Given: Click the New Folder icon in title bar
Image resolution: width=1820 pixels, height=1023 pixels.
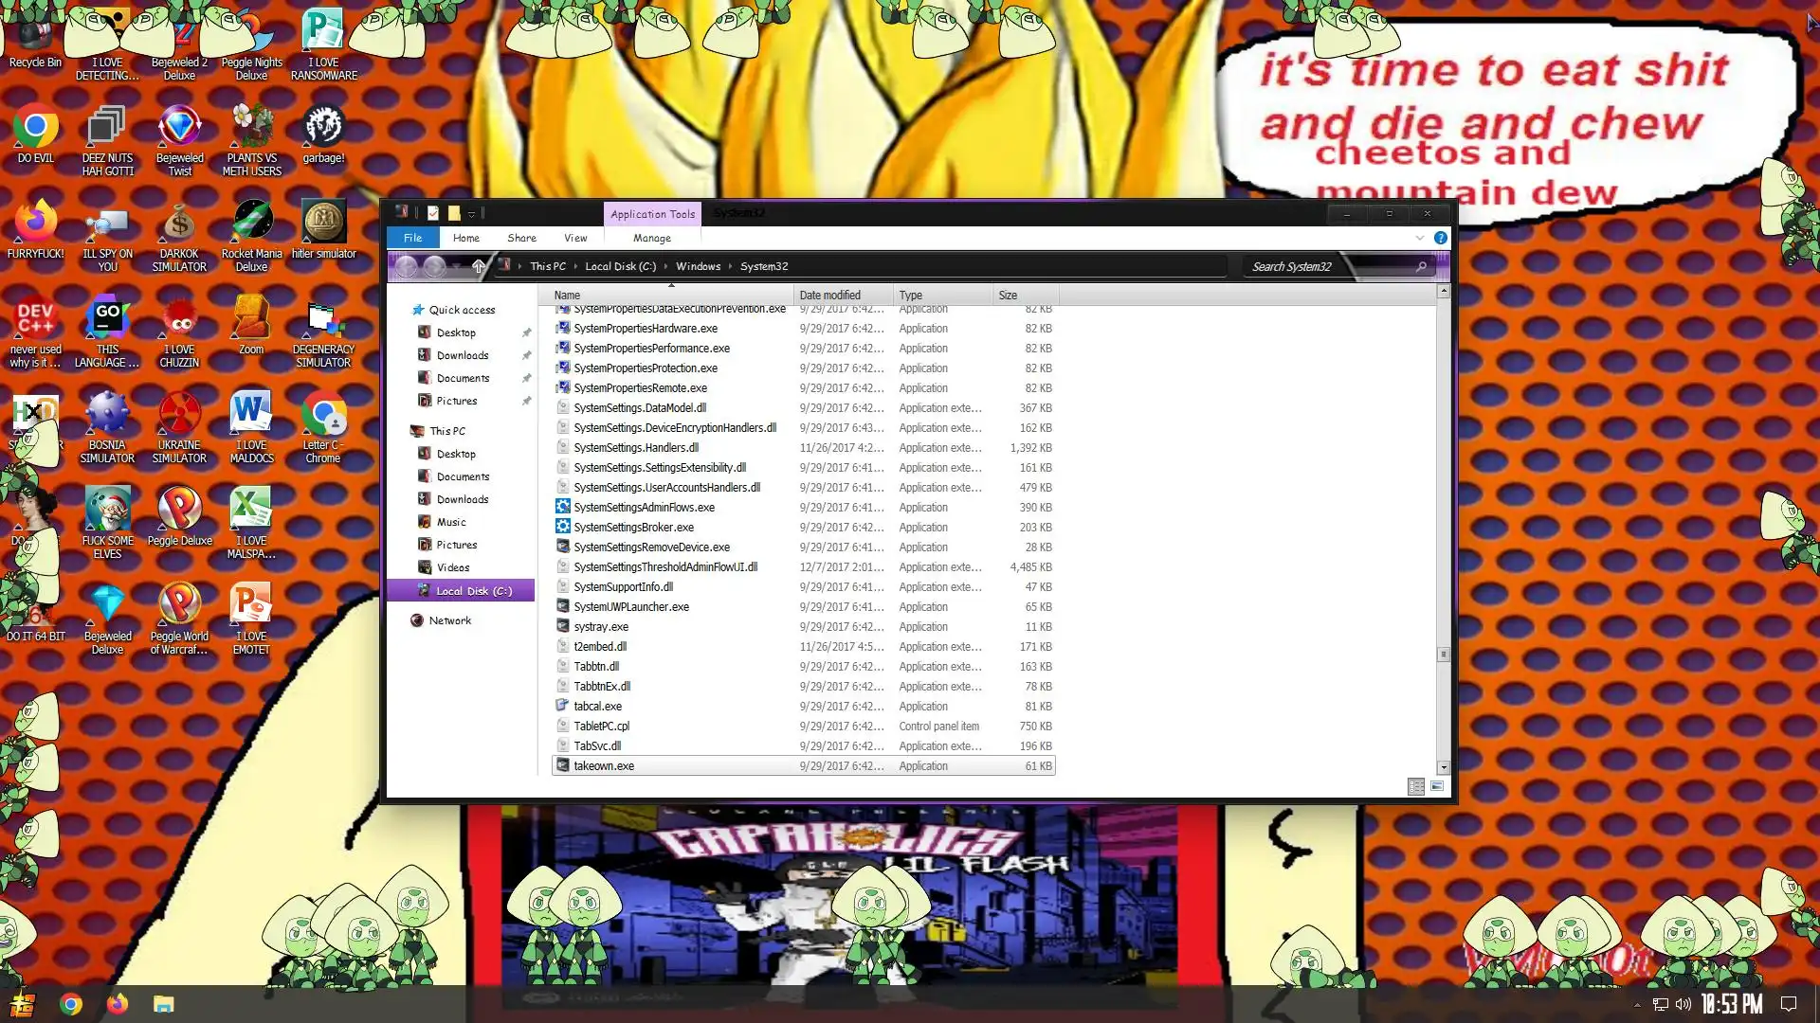Looking at the screenshot, I should [454, 213].
